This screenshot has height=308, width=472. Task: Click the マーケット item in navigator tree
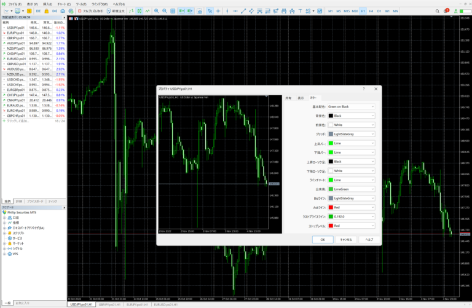18,243
